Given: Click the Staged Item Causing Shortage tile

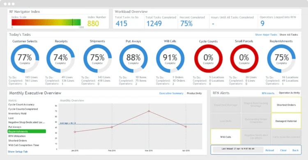Looking at the screenshot, I should (x=256, y=105).
